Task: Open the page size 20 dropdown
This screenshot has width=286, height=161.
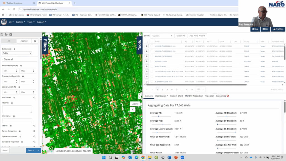Action: point(200,89)
